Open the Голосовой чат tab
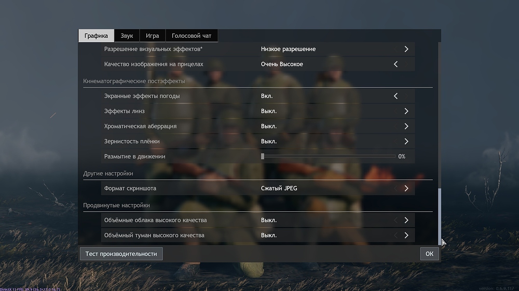 click(x=192, y=36)
